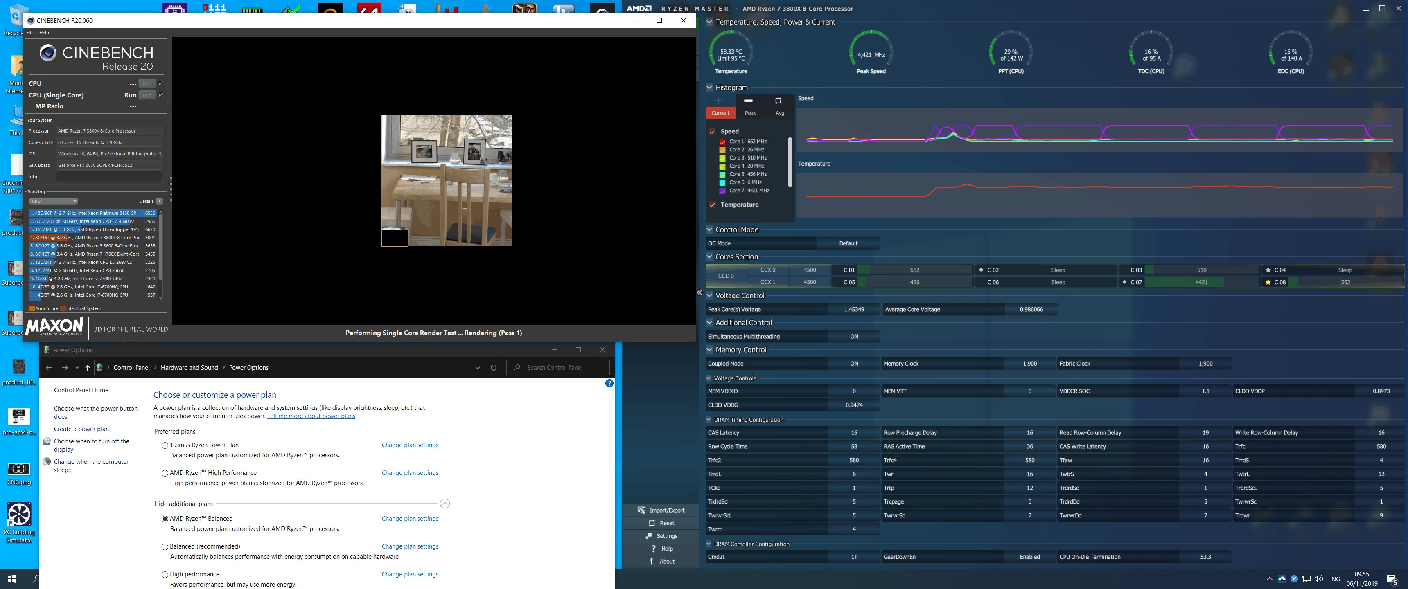Collapse the Histogram section

point(709,88)
